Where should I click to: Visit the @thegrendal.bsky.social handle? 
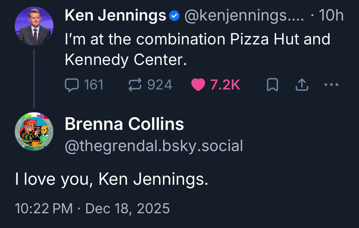(154, 146)
